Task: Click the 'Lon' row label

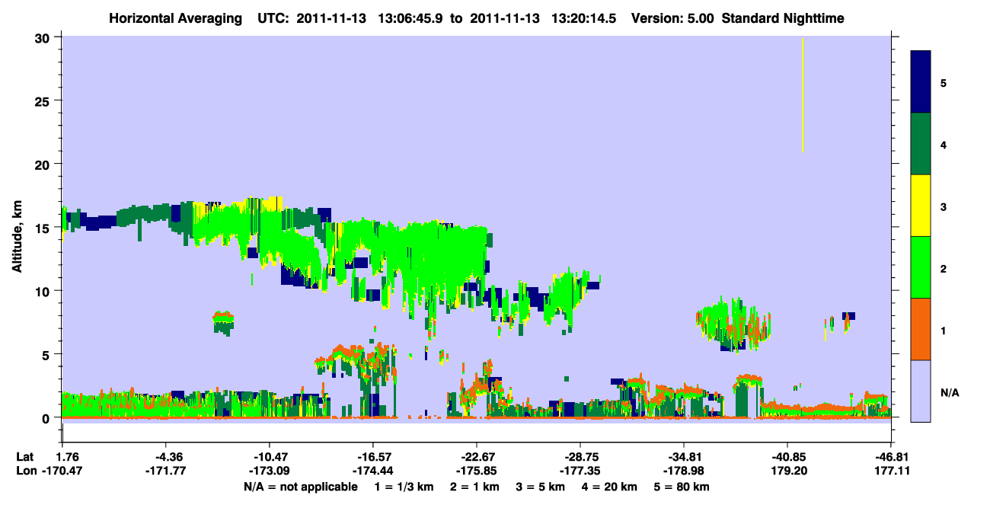Action: pos(26,471)
